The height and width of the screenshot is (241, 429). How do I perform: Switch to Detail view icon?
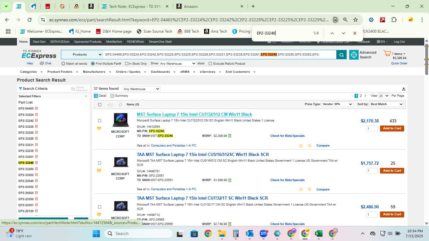tap(96, 96)
